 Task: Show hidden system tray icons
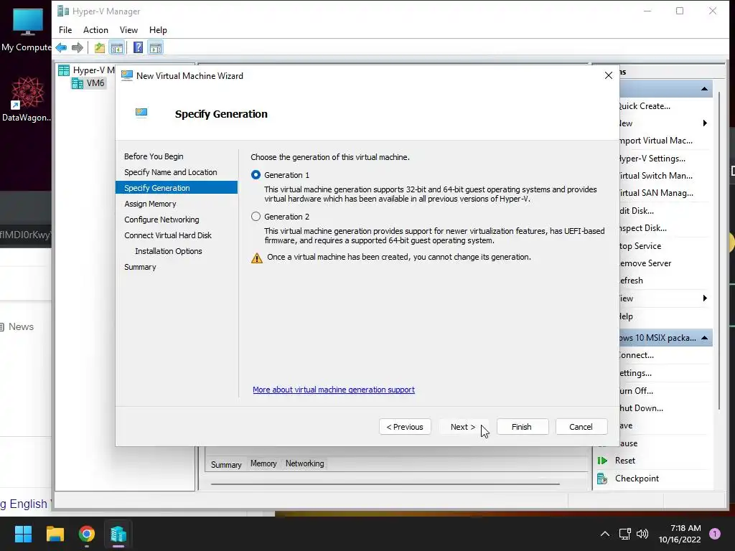[x=605, y=534]
